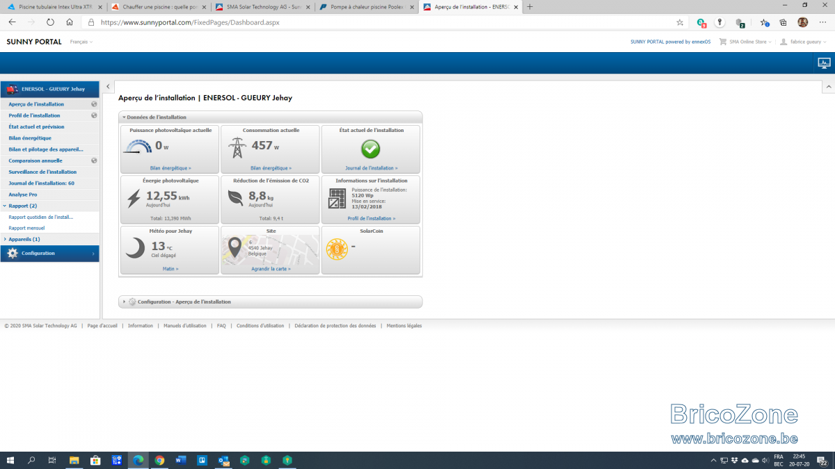This screenshot has width=835, height=469.
Task: Open the FAQ link in the footer
Action: (x=221, y=326)
